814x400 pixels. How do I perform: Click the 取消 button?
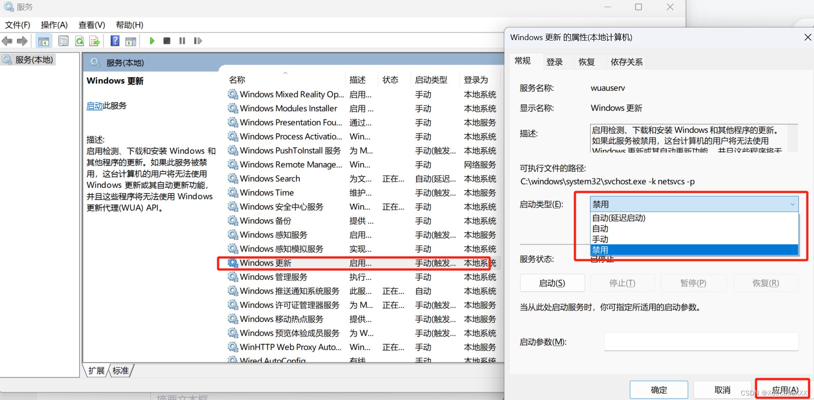723,390
